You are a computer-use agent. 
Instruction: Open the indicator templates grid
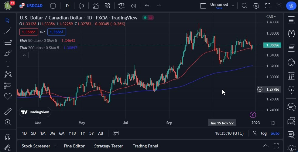click(107, 6)
